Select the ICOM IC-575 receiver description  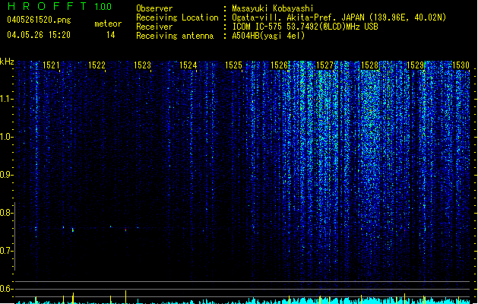point(305,27)
